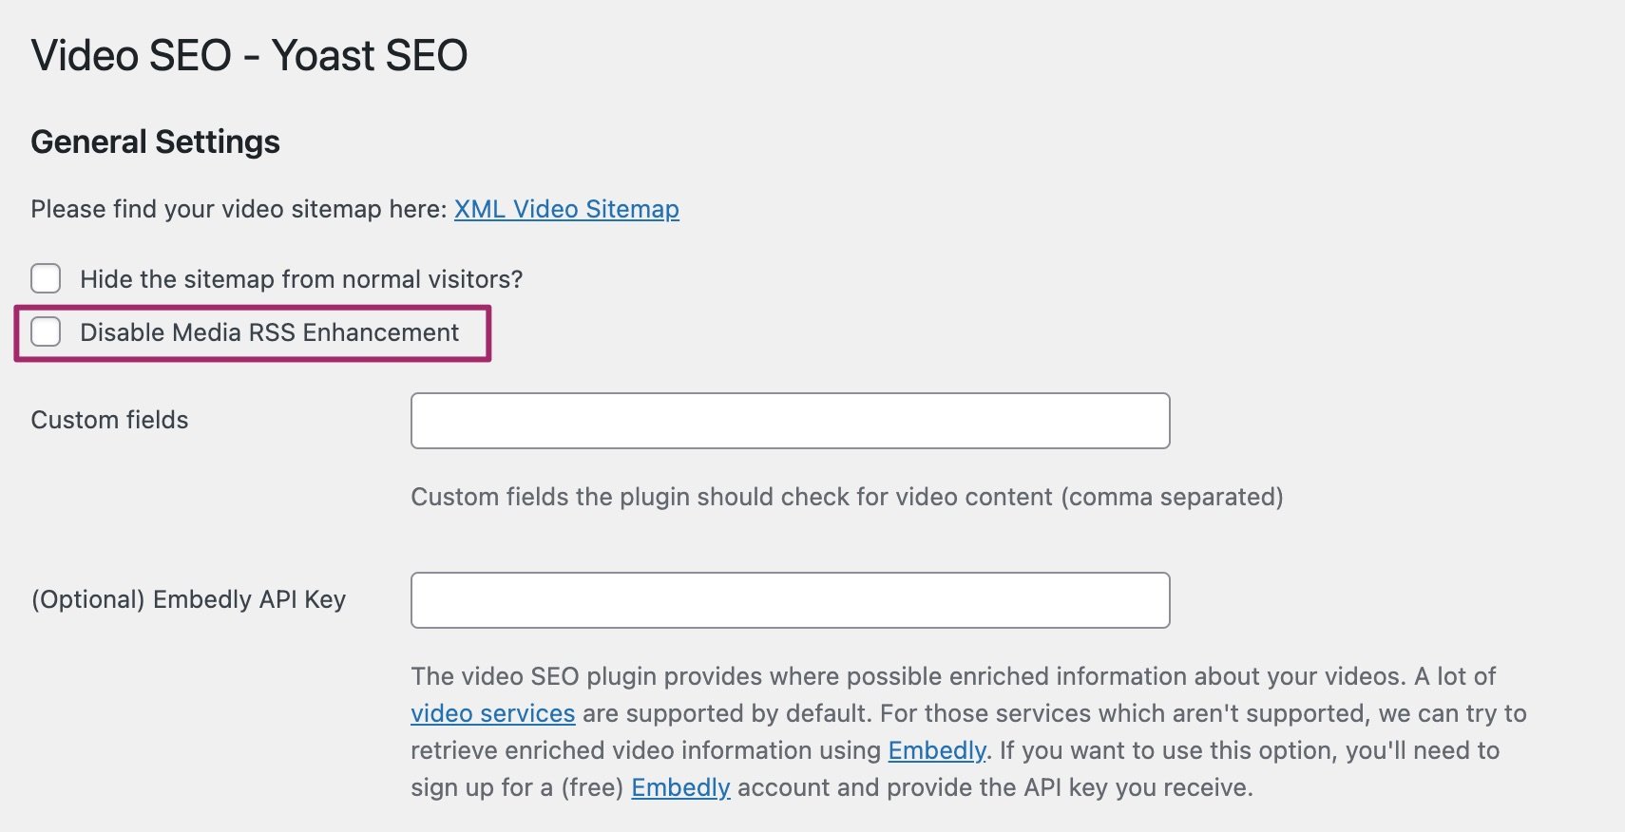Place cursor in the comma-separated custom fields input
Image resolution: width=1625 pixels, height=832 pixels.
coord(789,420)
